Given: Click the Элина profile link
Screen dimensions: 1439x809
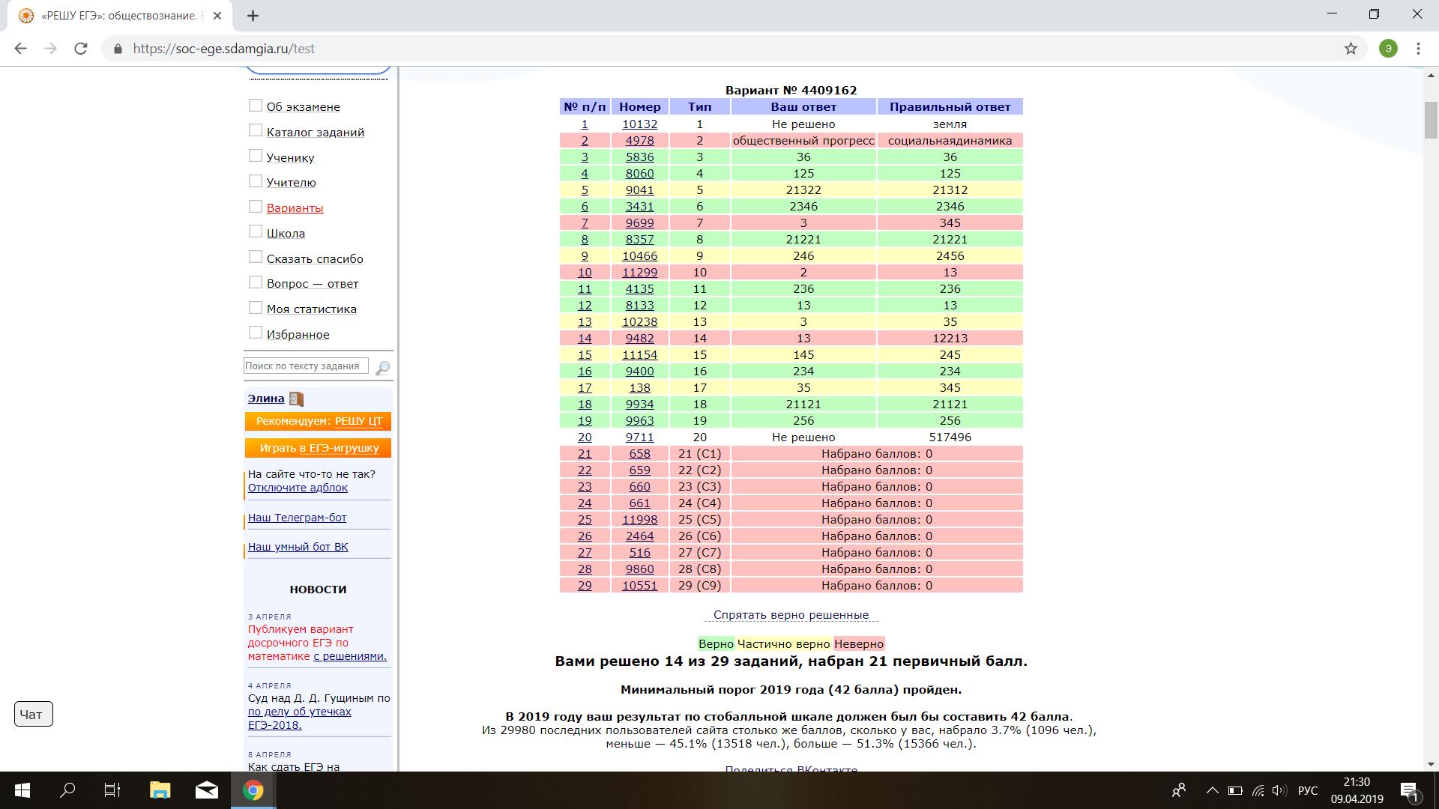Looking at the screenshot, I should point(266,399).
